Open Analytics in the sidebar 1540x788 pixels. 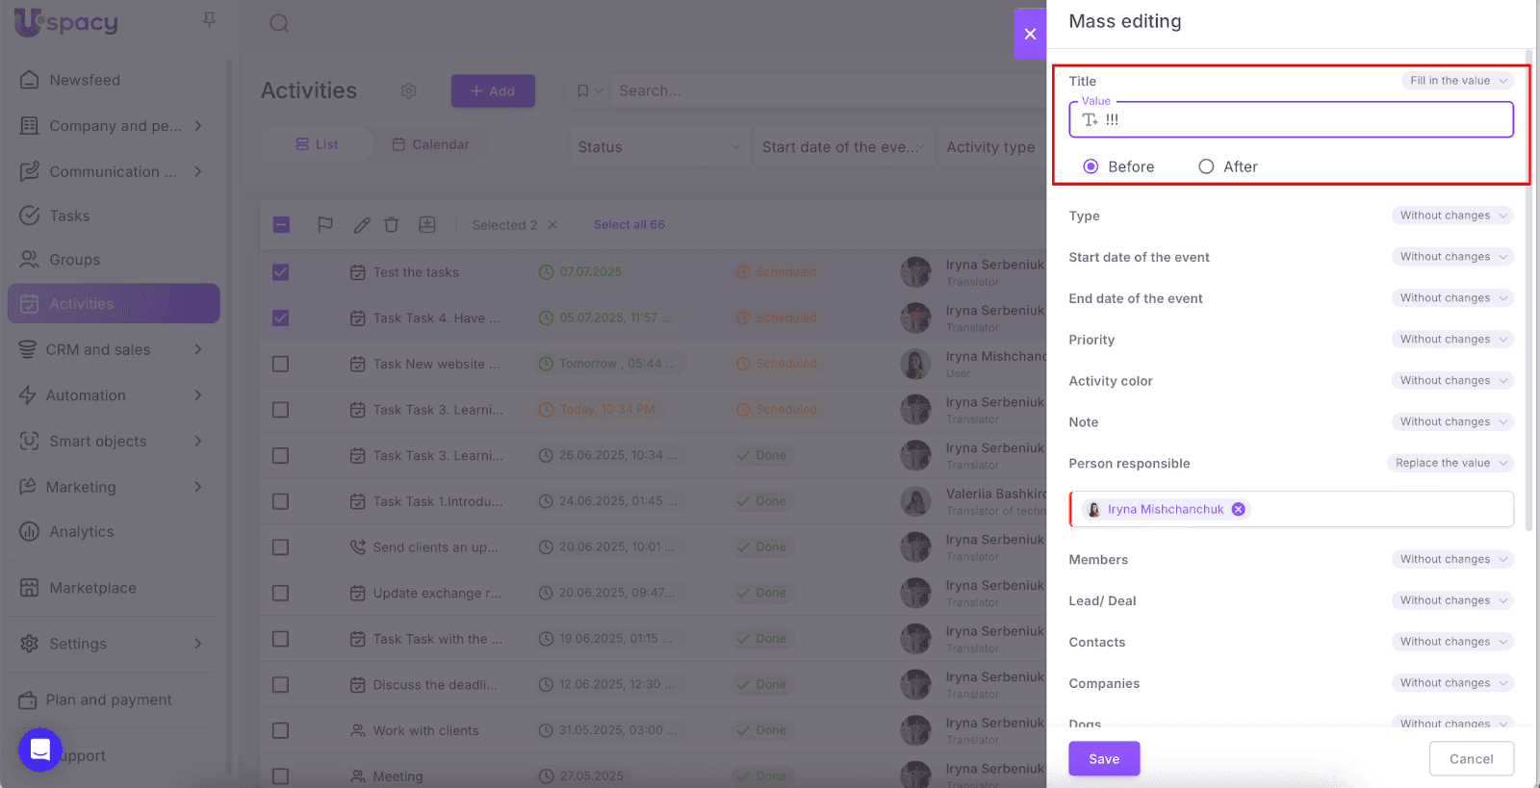coord(81,532)
